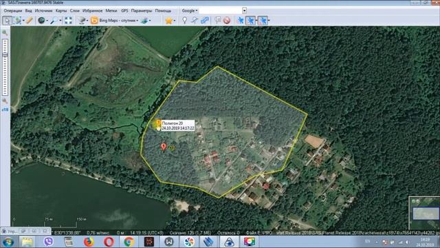Click the tile source cache icon

click(82, 20)
